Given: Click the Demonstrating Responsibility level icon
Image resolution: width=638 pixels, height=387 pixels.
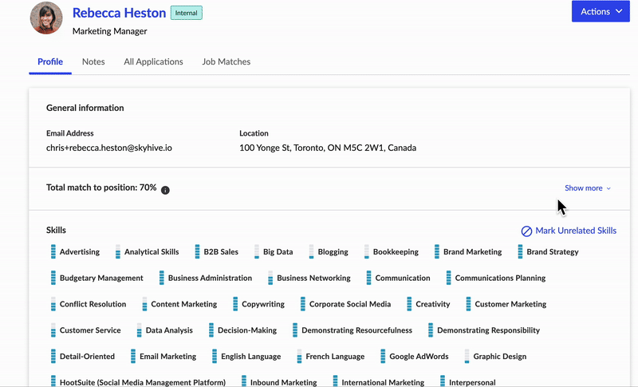Looking at the screenshot, I should 431,330.
